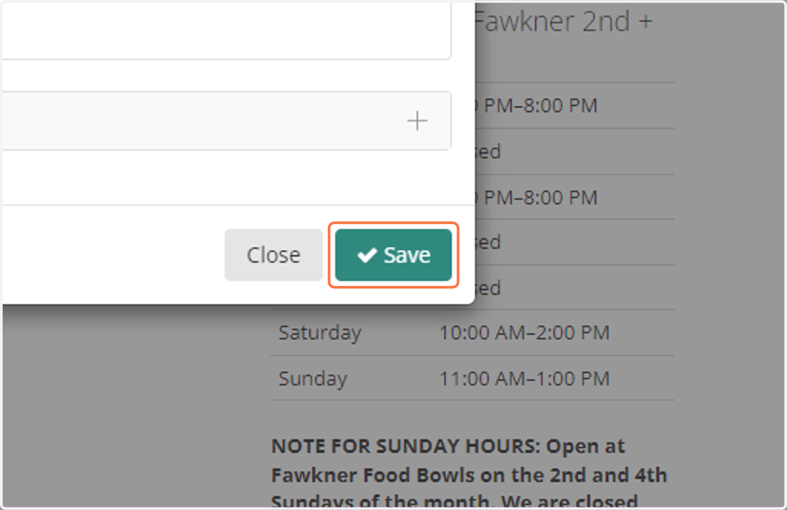Focus the white text box atop the dialog
Screen dimensions: 787x510
click(226, 31)
